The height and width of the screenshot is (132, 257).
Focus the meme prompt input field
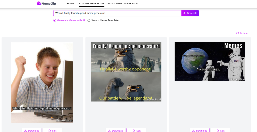(117, 13)
